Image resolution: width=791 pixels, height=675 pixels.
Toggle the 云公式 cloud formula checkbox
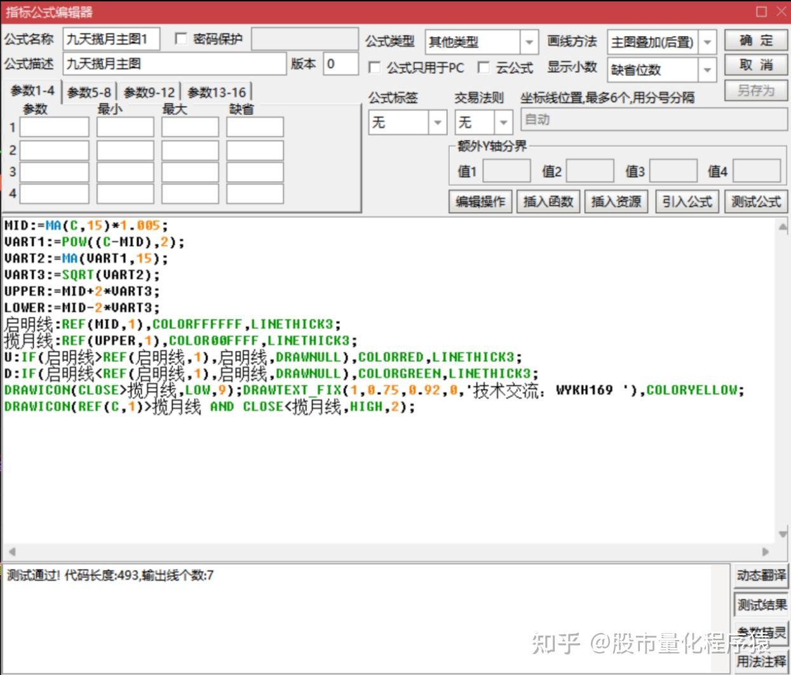pyautogui.click(x=483, y=67)
